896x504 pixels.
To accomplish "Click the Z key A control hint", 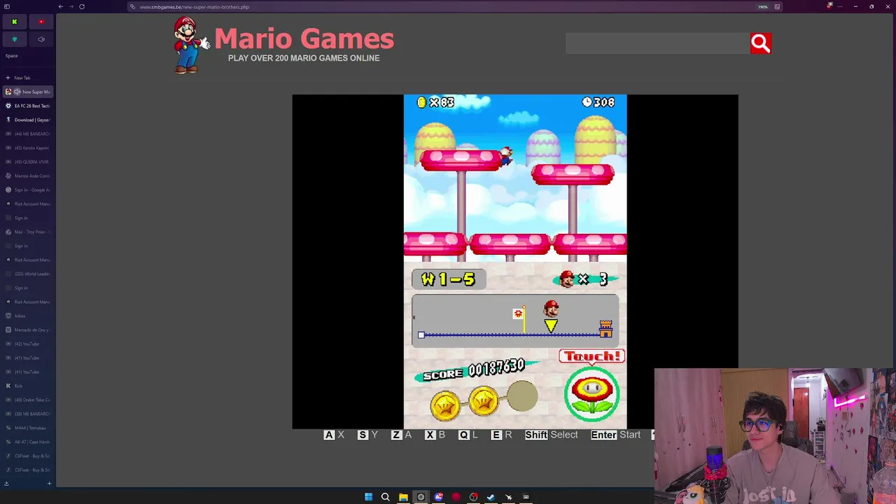I will pos(402,435).
